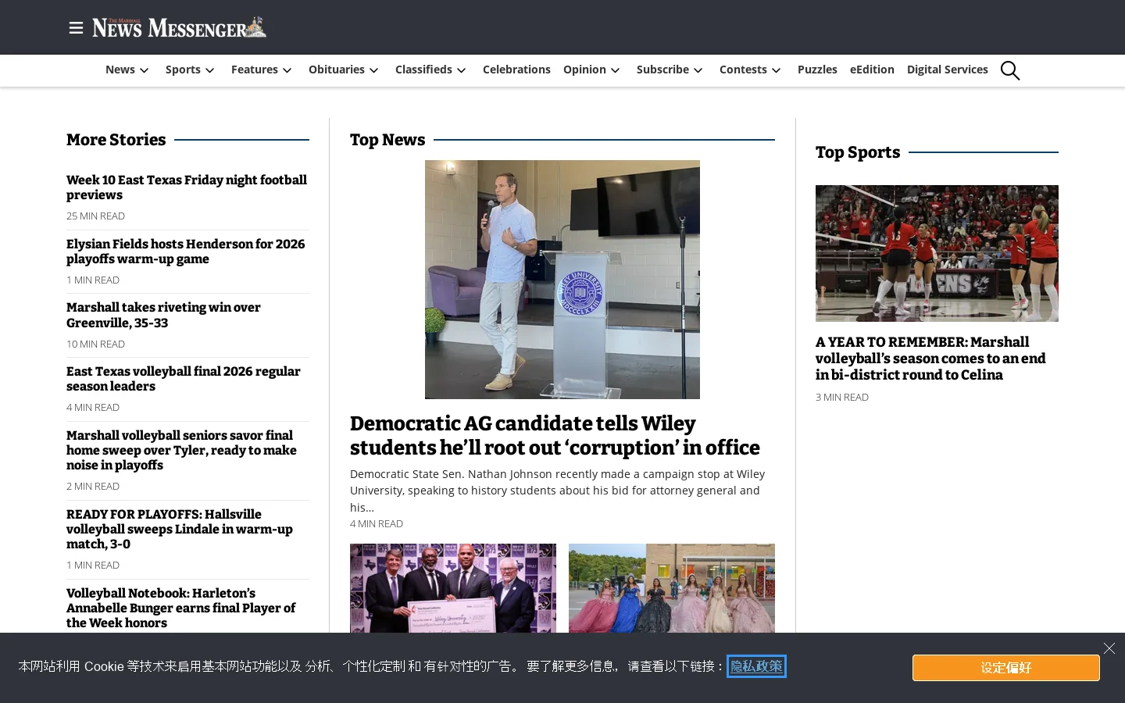
Task: Click the Marshall News Messenger logo
Action: (x=179, y=27)
